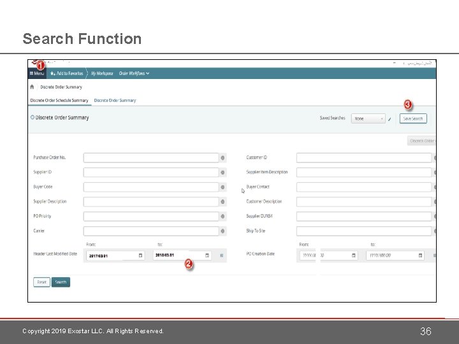The width and height of the screenshot is (459, 344).
Task: Click lookup icon for Supplier Description
Action: (x=222, y=201)
